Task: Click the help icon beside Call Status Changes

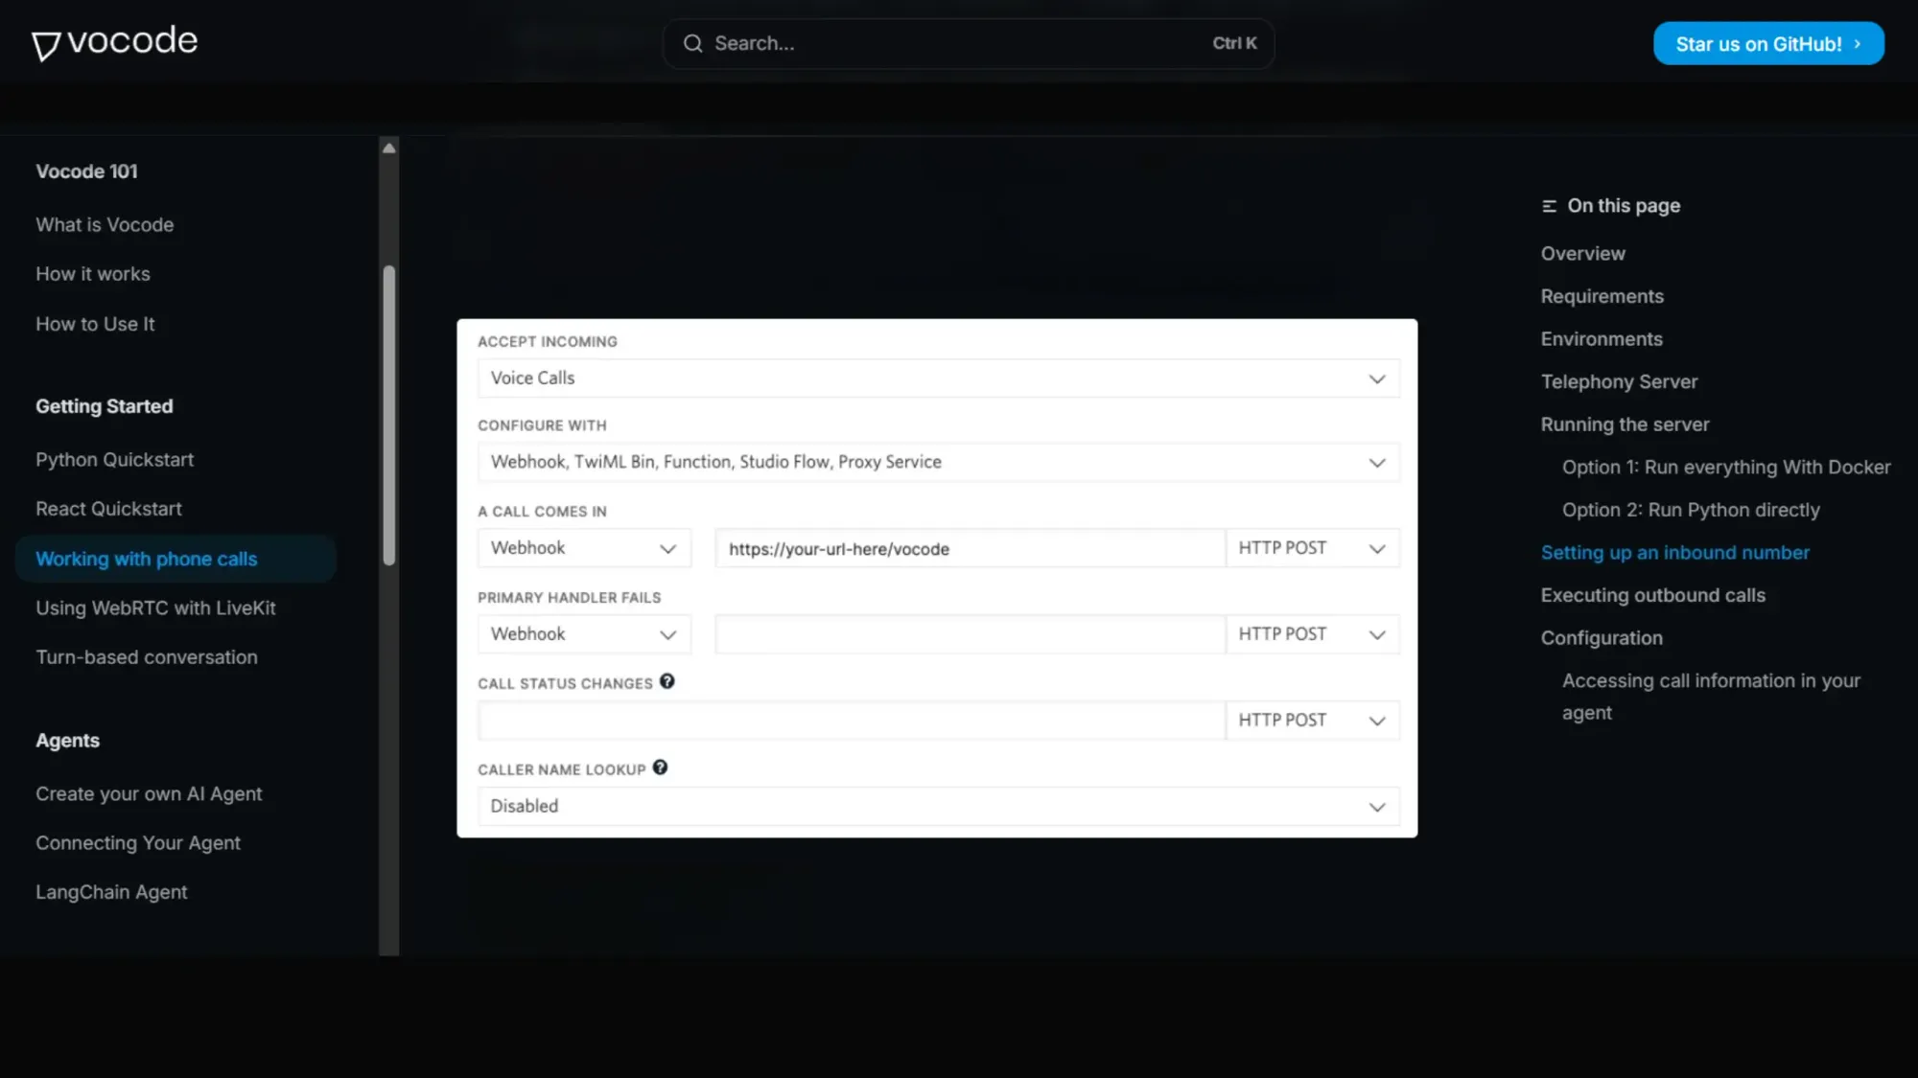Action: point(667,682)
